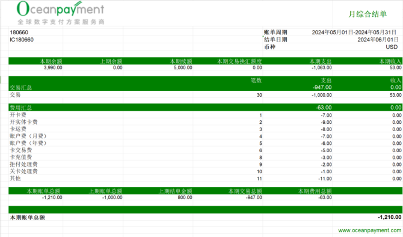Select the USD currency value
This screenshot has height=237, width=403.
click(x=392, y=47)
